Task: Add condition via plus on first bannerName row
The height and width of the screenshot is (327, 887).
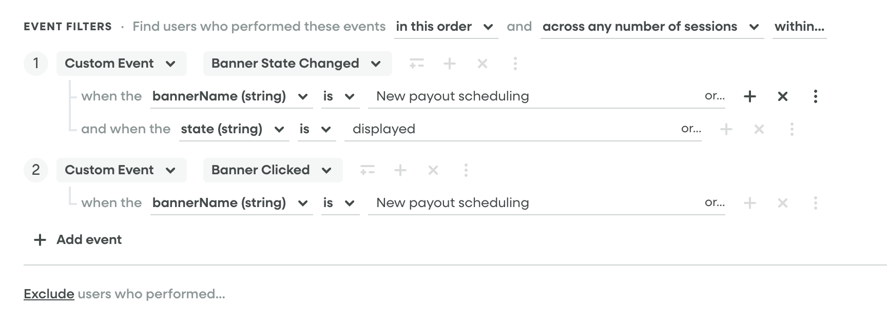Action: (x=750, y=96)
